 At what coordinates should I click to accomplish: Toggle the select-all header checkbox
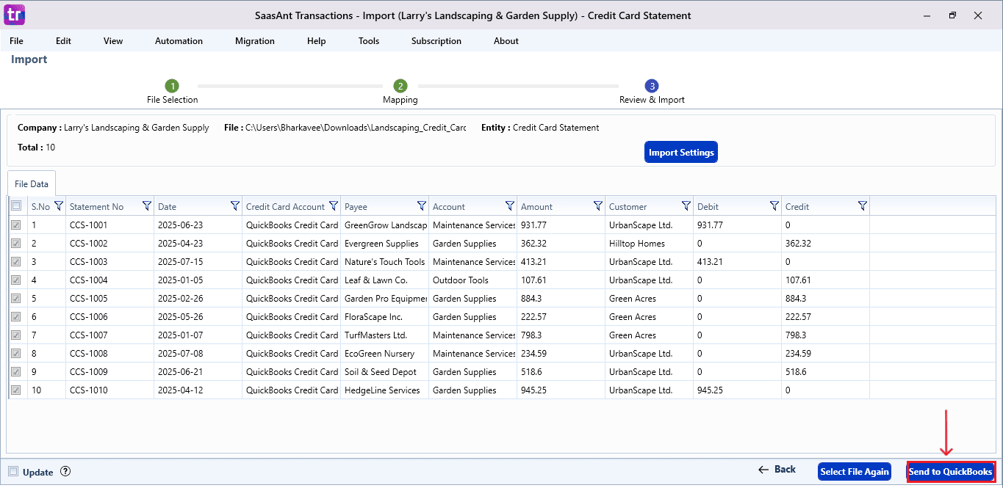16,206
